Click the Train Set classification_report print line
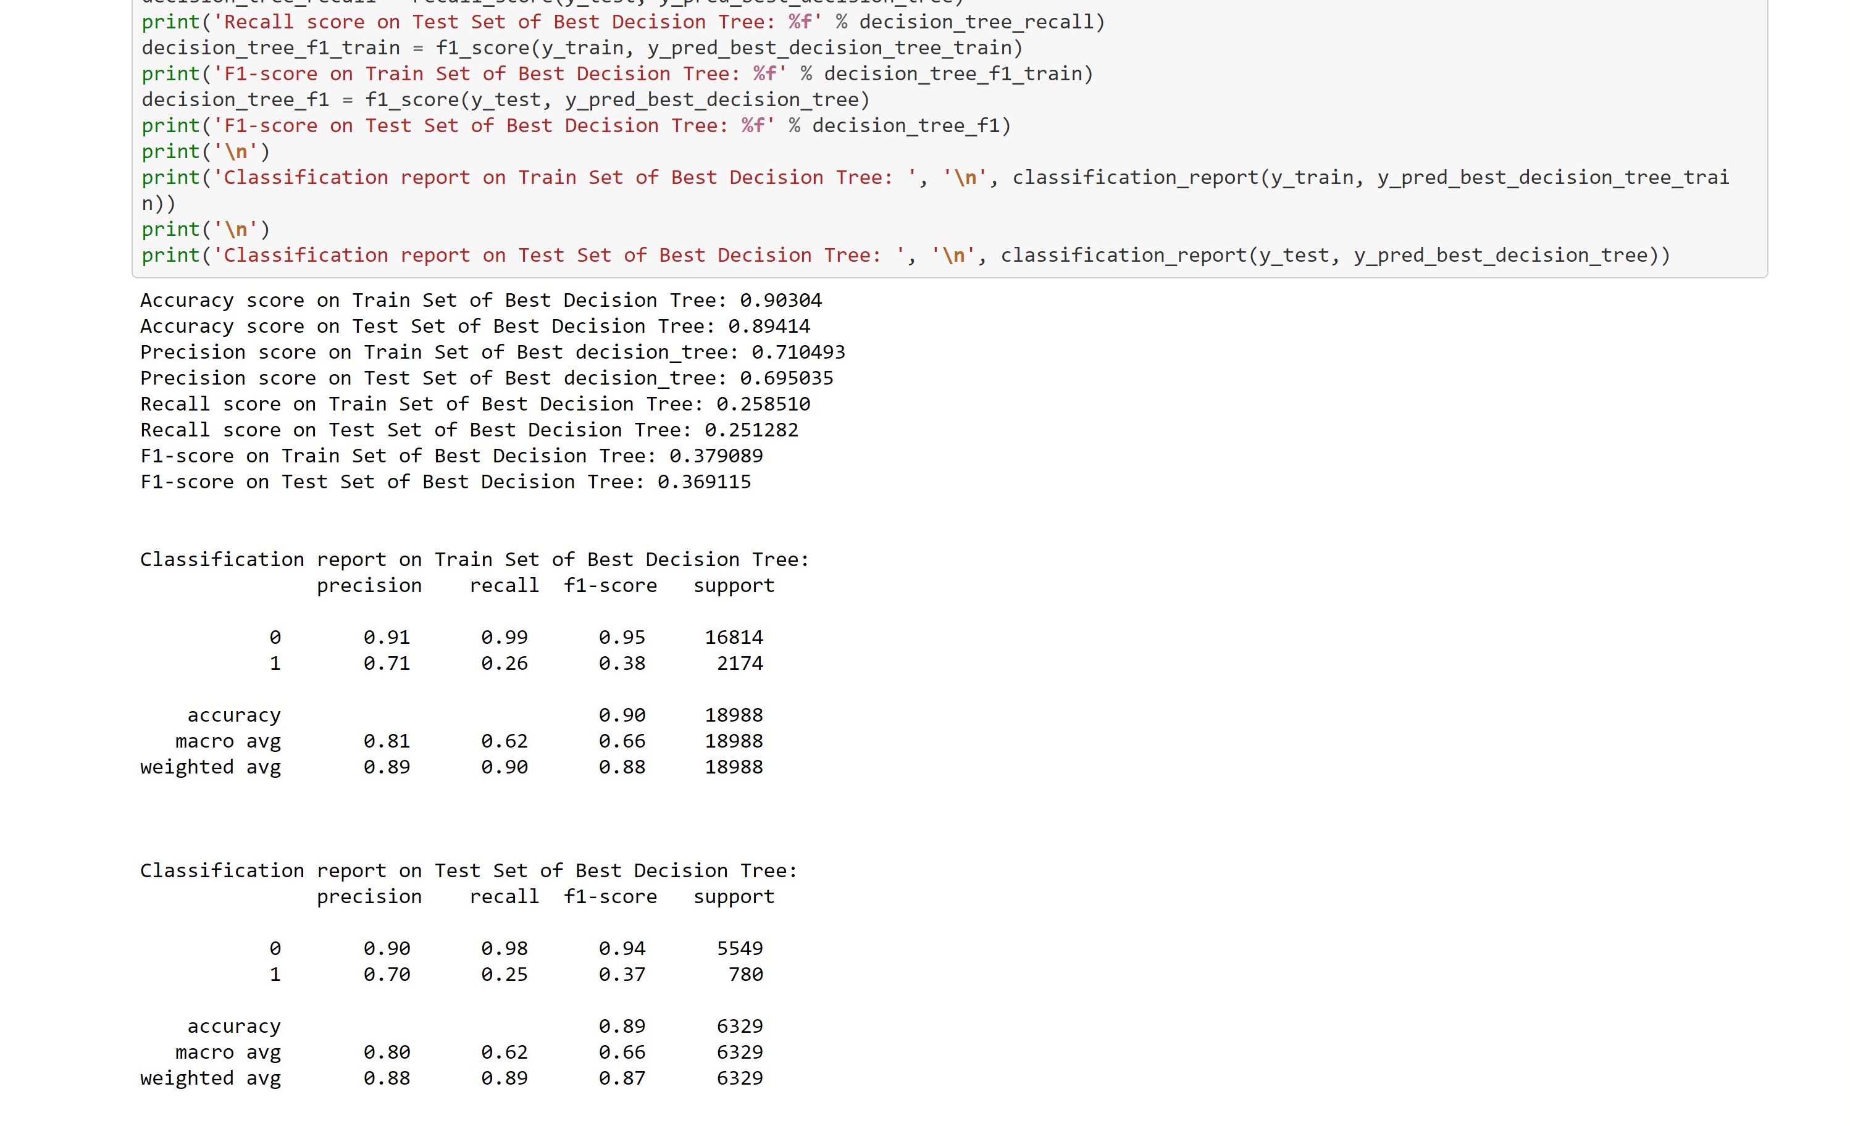Viewport: 1850px width, 1126px height. click(935, 178)
